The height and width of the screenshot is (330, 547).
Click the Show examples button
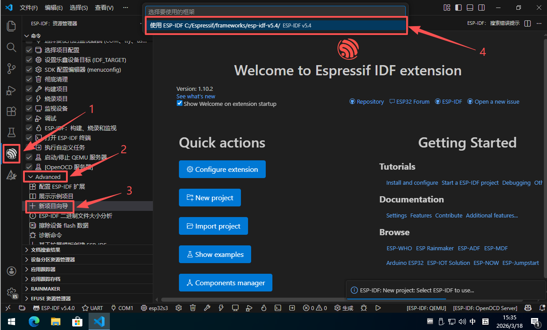[x=215, y=254]
